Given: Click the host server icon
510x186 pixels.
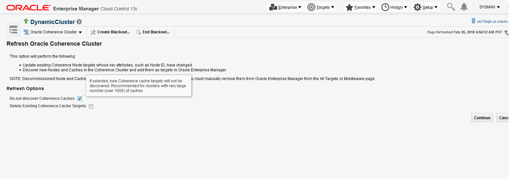Looking at the screenshot, I should (474, 21).
